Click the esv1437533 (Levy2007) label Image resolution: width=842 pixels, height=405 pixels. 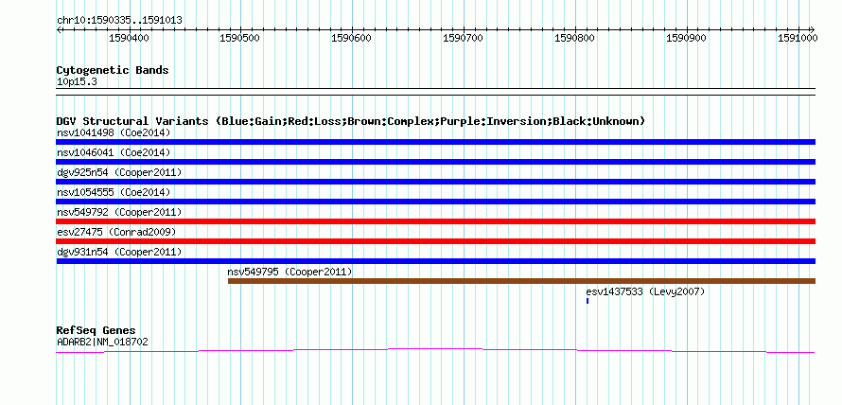(645, 291)
